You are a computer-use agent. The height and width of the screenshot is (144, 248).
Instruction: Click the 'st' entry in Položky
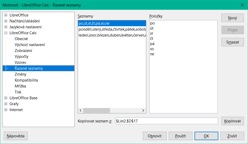point(151,33)
